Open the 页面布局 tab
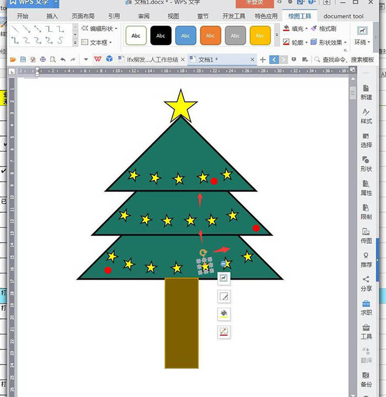 (83, 16)
